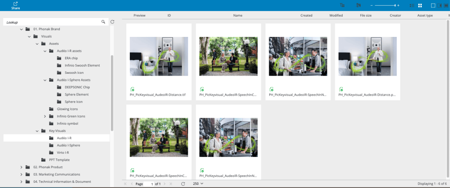
Task: Go to the last page of results
Action: (171, 184)
